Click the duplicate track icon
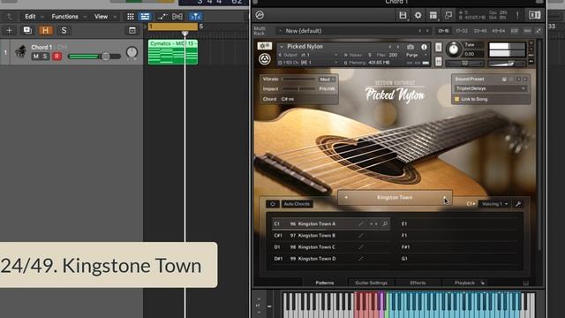The width and height of the screenshot is (565, 318). (x=27, y=31)
